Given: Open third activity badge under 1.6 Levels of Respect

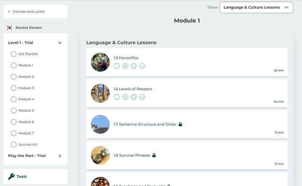Looking at the screenshot, I should (x=134, y=97).
